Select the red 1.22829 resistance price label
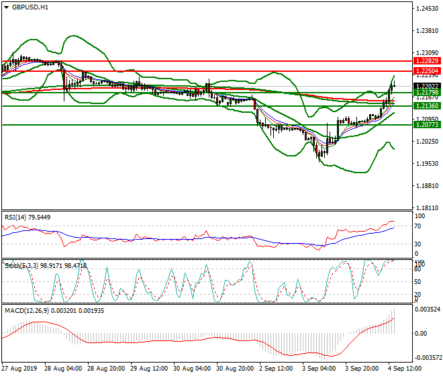Image resolution: width=443 pixels, height=376 pixels. (427, 61)
